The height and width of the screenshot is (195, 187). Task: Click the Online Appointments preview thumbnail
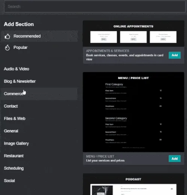[134, 34]
